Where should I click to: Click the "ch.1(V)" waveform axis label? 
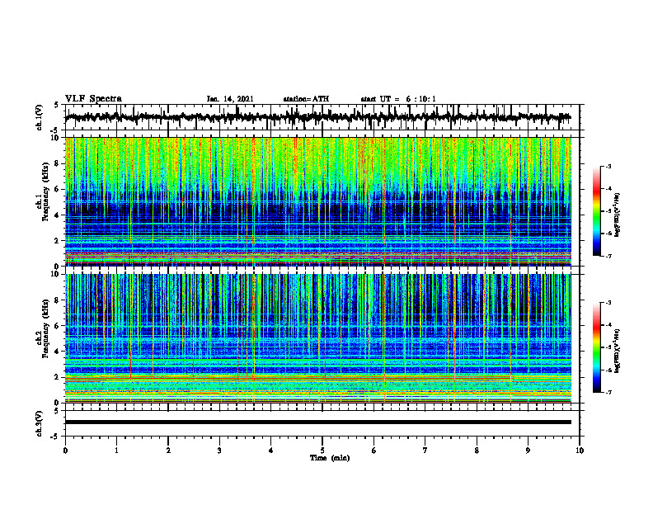click(x=40, y=117)
